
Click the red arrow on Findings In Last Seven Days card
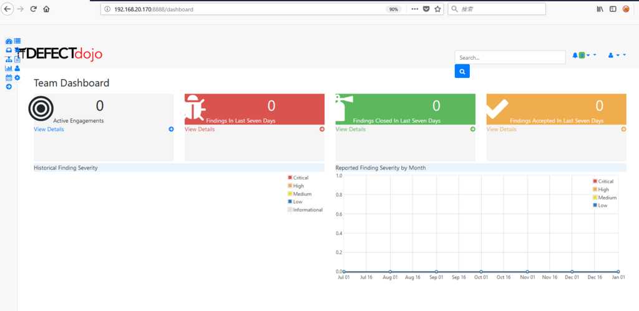[x=322, y=129]
